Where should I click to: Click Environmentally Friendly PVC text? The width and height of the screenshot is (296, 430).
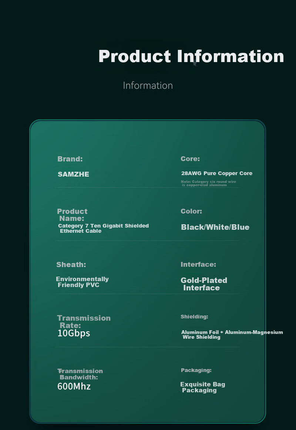[x=83, y=282]
